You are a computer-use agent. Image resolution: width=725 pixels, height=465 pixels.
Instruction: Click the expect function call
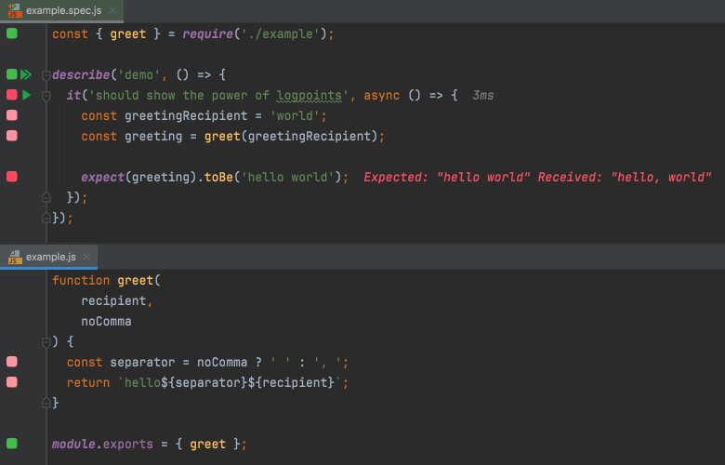click(102, 177)
